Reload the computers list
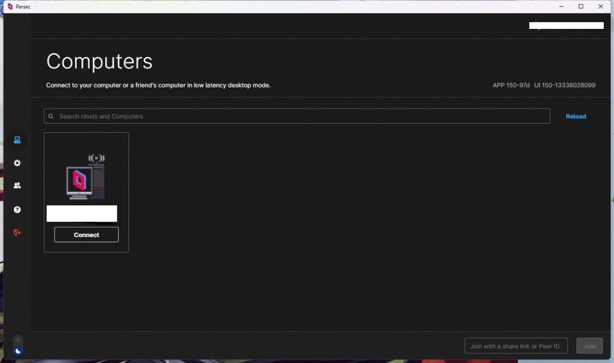Image resolution: width=614 pixels, height=363 pixels. tap(575, 117)
